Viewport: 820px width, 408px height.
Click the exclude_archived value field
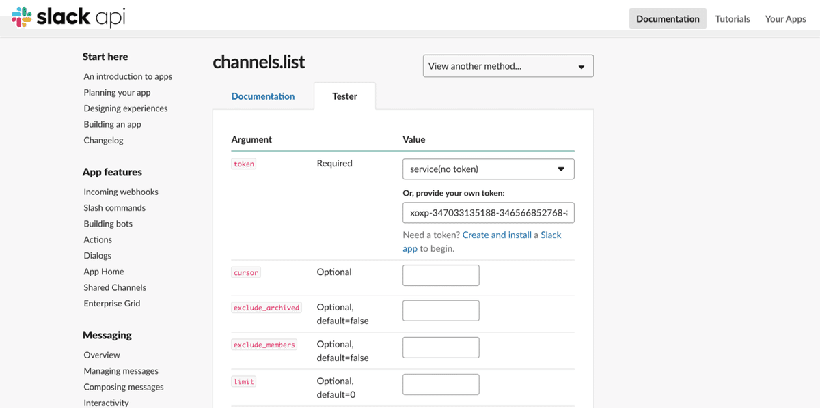click(x=441, y=310)
